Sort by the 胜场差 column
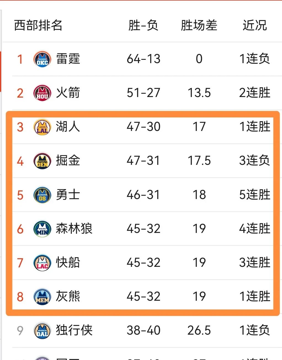282x360 pixels. (x=199, y=25)
